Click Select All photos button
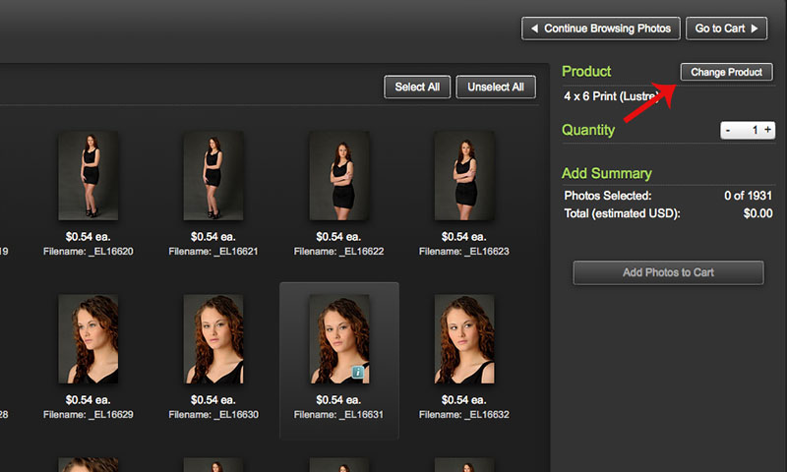This screenshot has width=787, height=472. pyautogui.click(x=417, y=88)
